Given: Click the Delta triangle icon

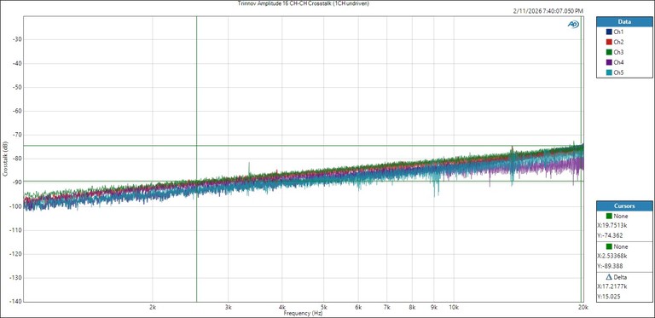Looking at the screenshot, I should click(x=609, y=277).
